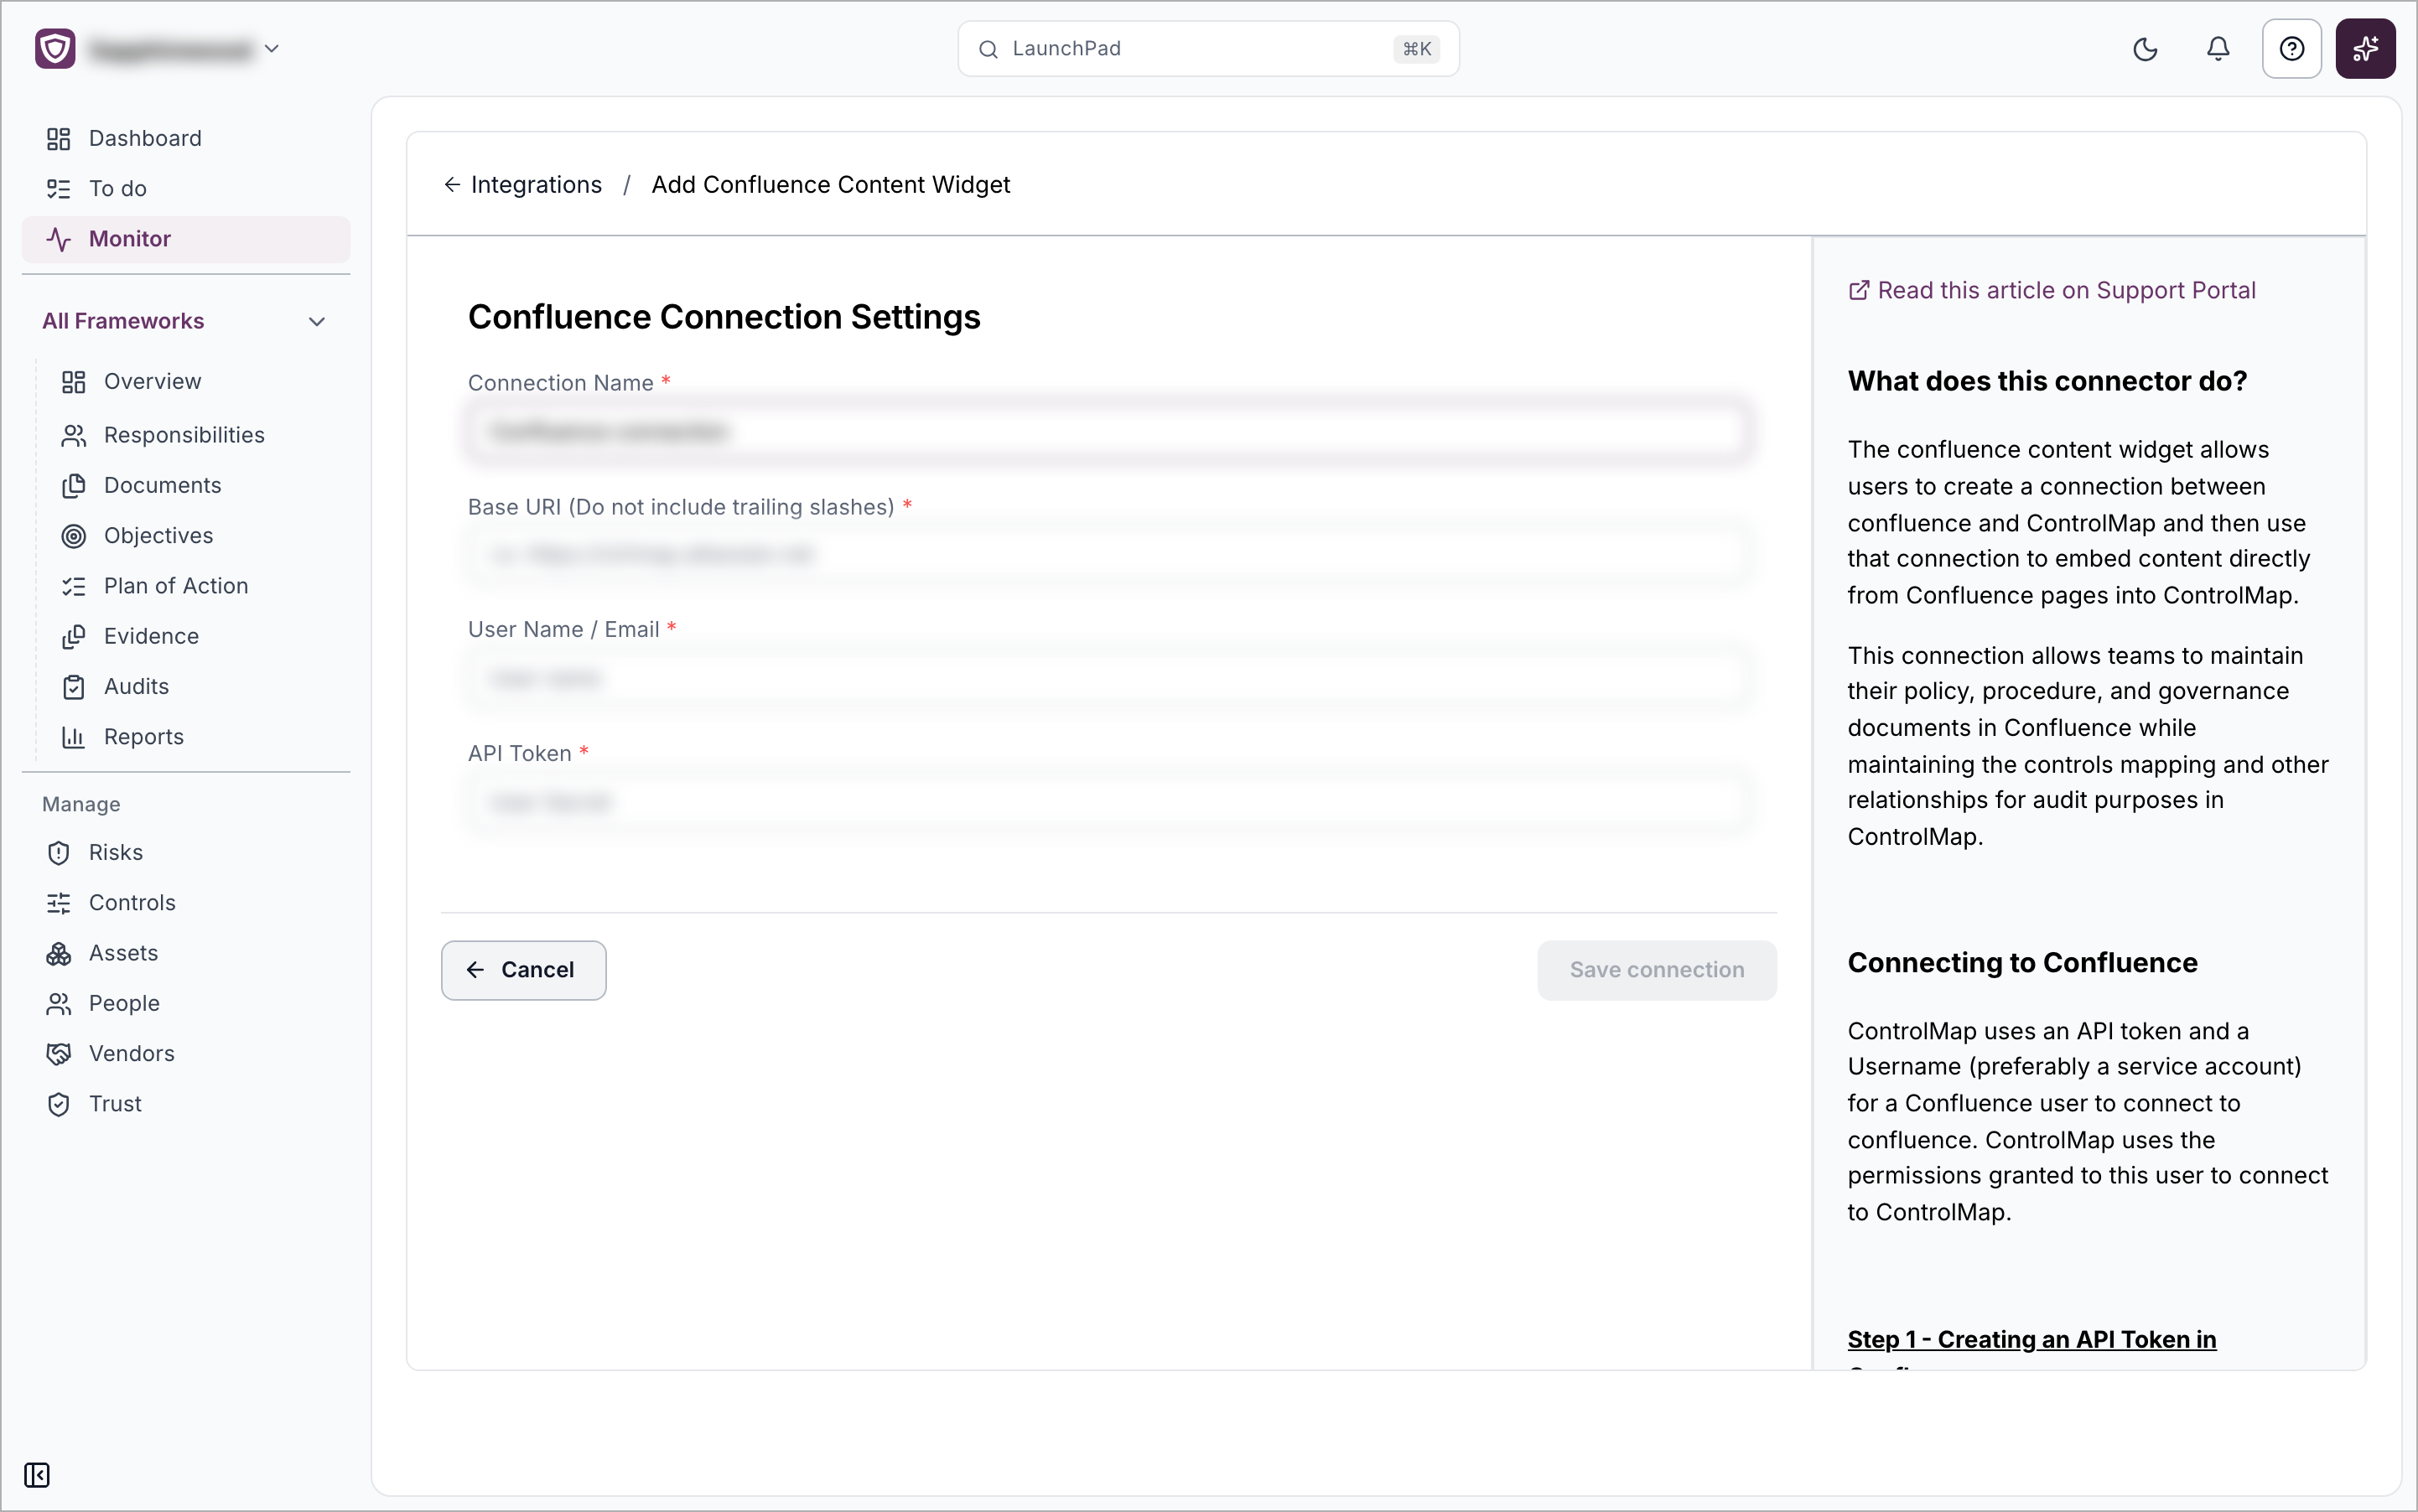Viewport: 2418px width, 1512px height.
Task: Click the Controls sliders icon
Action: coord(58,903)
